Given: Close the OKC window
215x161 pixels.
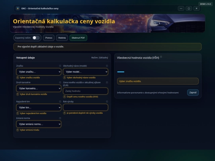Looking at the screenshot, I should click(x=197, y=8).
